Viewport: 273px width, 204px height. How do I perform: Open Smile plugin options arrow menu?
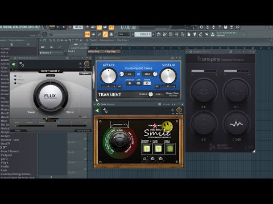coord(95,104)
